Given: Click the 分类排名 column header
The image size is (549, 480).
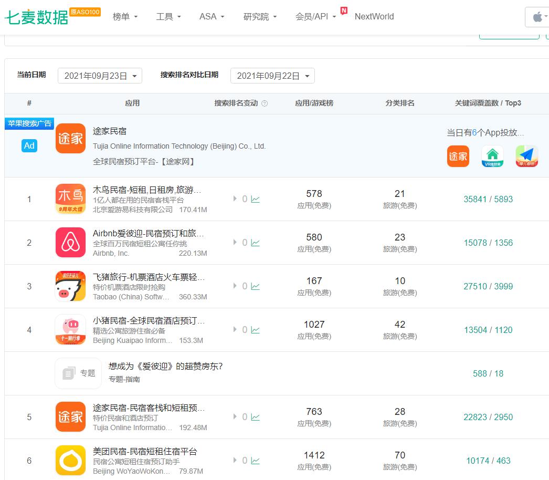Looking at the screenshot, I should 400,103.
